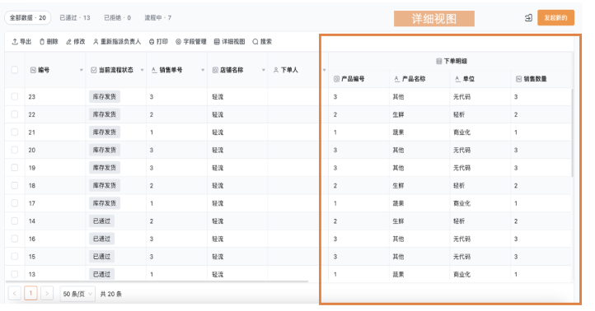The image size is (595, 311).
Task: Click the detailed view (详细视图) toolbar icon
Action: click(x=217, y=42)
